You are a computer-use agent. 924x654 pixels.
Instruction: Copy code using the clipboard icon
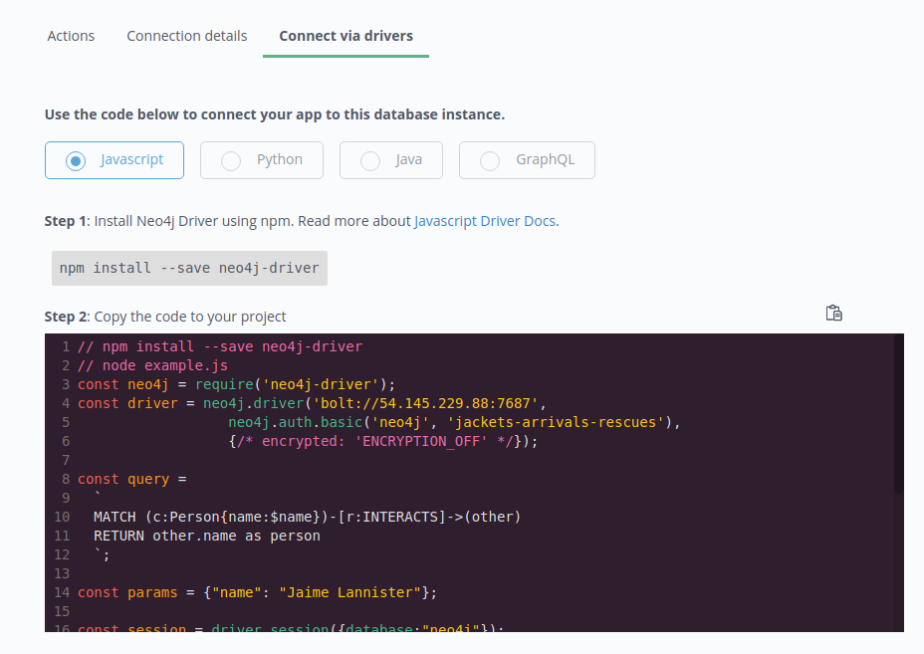tap(833, 313)
